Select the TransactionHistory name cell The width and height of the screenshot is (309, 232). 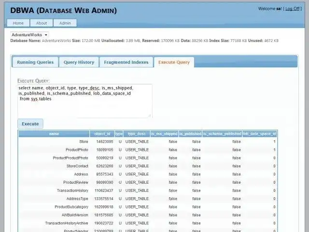[x=72, y=190]
